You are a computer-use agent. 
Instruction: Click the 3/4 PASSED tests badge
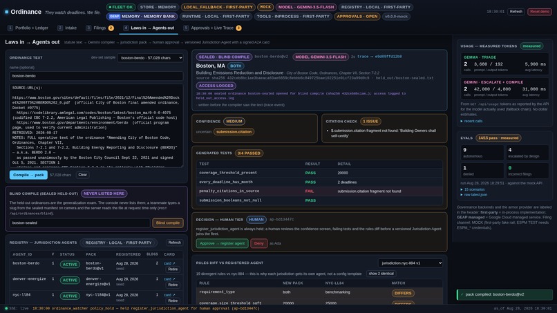click(x=249, y=153)
